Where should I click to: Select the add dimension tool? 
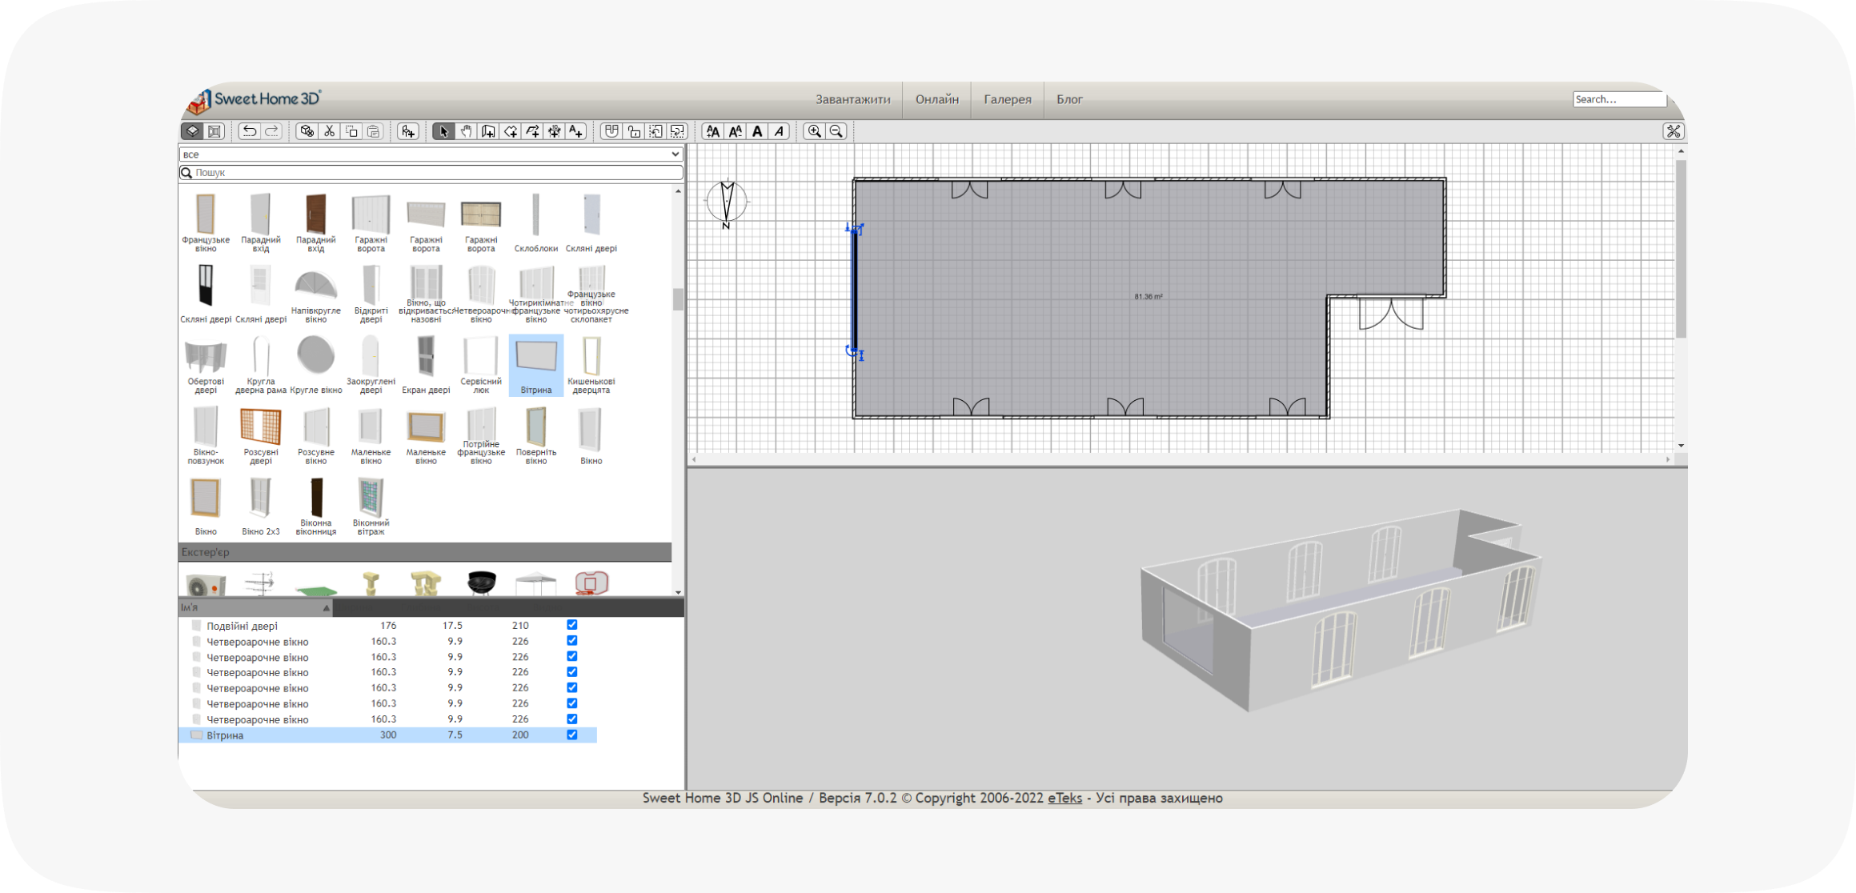[x=554, y=131]
